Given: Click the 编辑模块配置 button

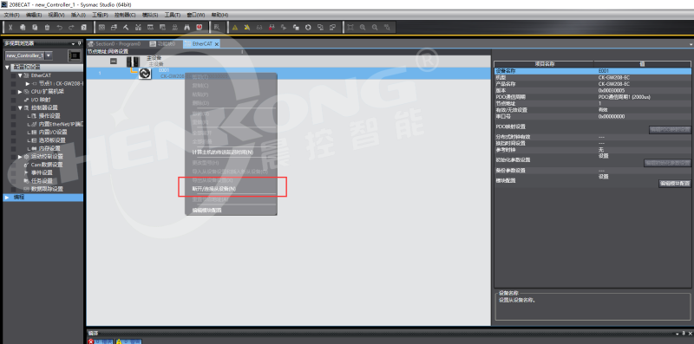Looking at the screenshot, I should pyautogui.click(x=675, y=183).
